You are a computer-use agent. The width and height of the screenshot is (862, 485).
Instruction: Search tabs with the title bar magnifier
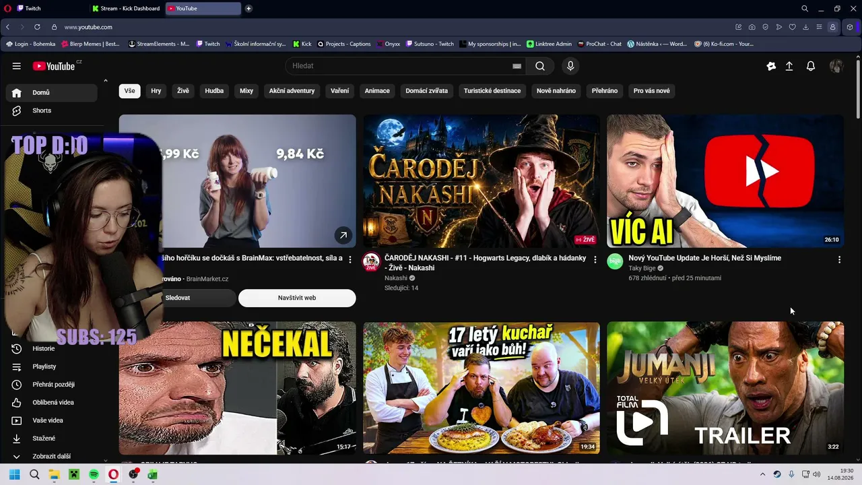coord(805,9)
